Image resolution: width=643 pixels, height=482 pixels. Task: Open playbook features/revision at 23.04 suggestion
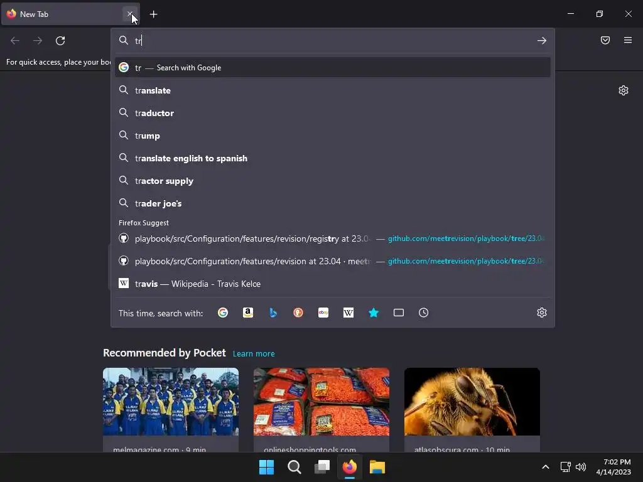(x=333, y=261)
